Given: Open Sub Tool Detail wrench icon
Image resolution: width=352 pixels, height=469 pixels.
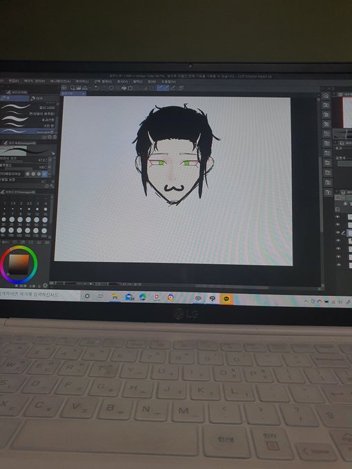Looking at the screenshot, I should pyautogui.click(x=52, y=186).
